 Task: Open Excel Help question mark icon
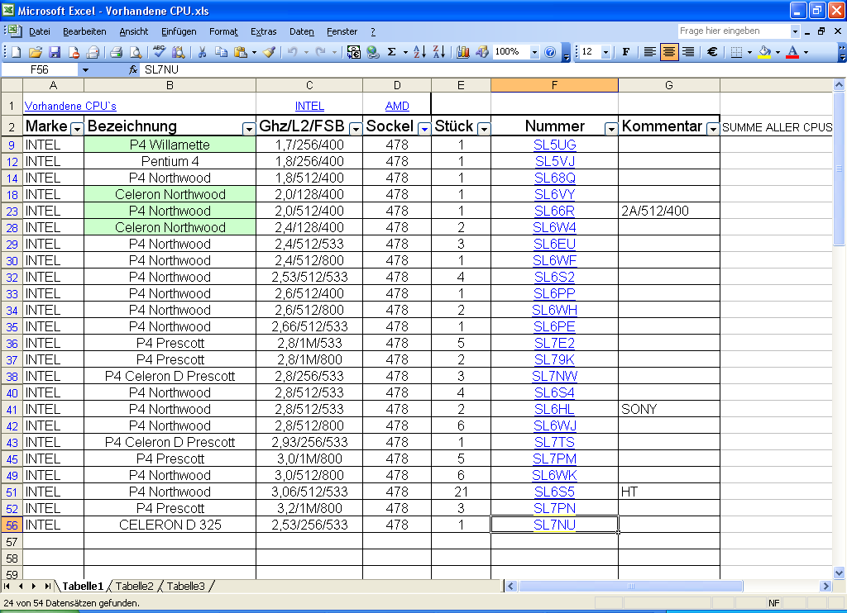click(550, 52)
